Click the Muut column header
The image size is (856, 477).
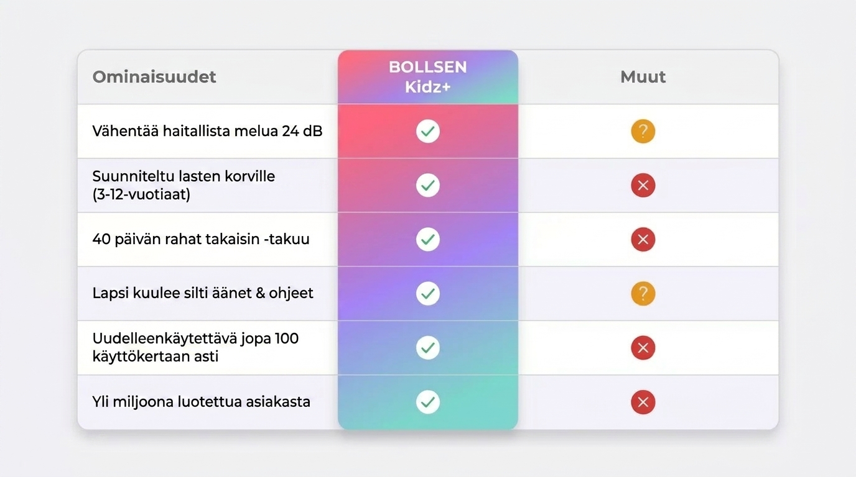click(x=643, y=77)
